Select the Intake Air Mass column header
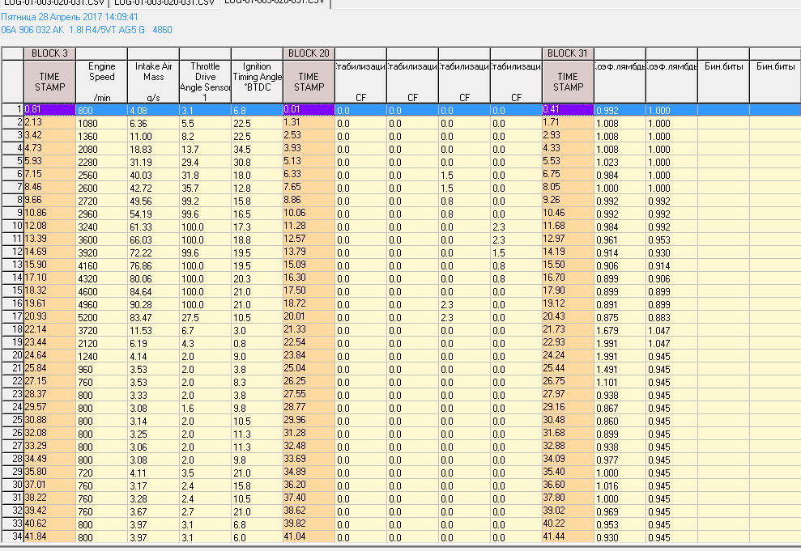 (x=153, y=82)
